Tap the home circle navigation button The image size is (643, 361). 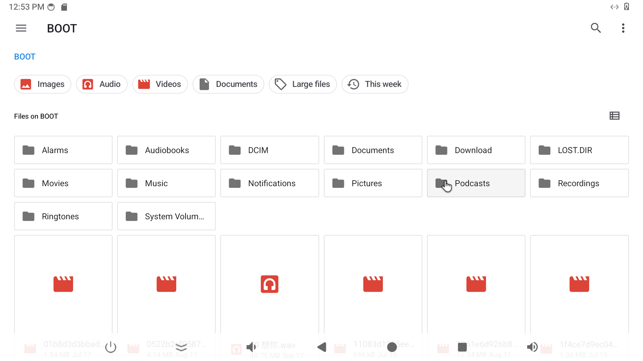[x=392, y=347]
